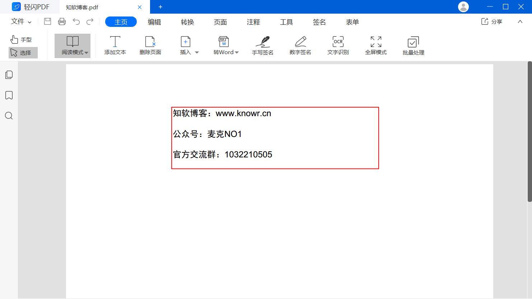Open the page thumbnails sidebar panel
Viewport: 532px width, 299px height.
[9, 75]
